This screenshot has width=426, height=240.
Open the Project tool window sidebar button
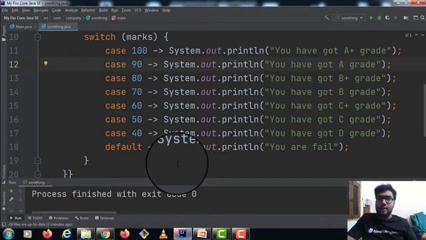(x=3, y=33)
